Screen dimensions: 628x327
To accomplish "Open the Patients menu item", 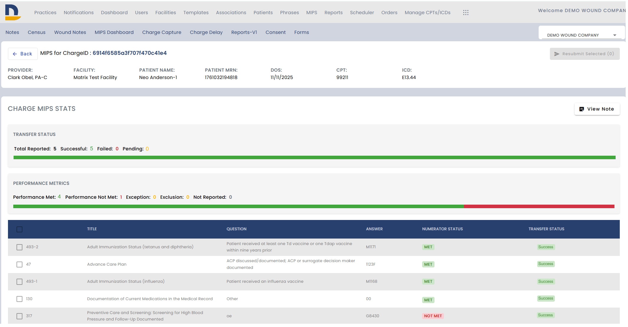I will tap(263, 12).
